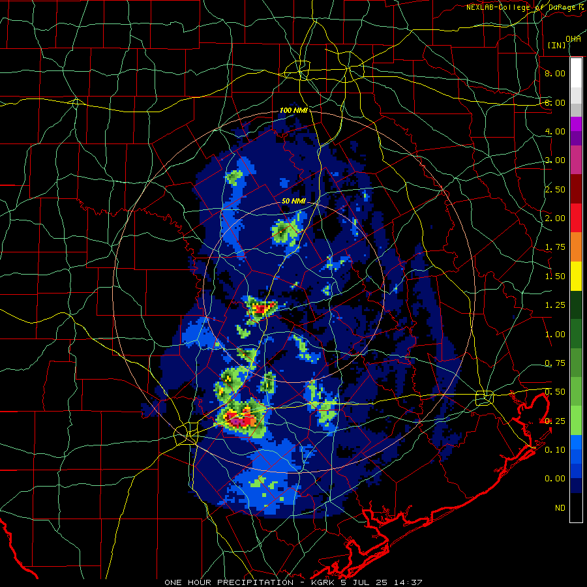Screen dimensions: 587x587
Task: Pick the yellow legend swatch near 1.50
Action: pos(576,276)
